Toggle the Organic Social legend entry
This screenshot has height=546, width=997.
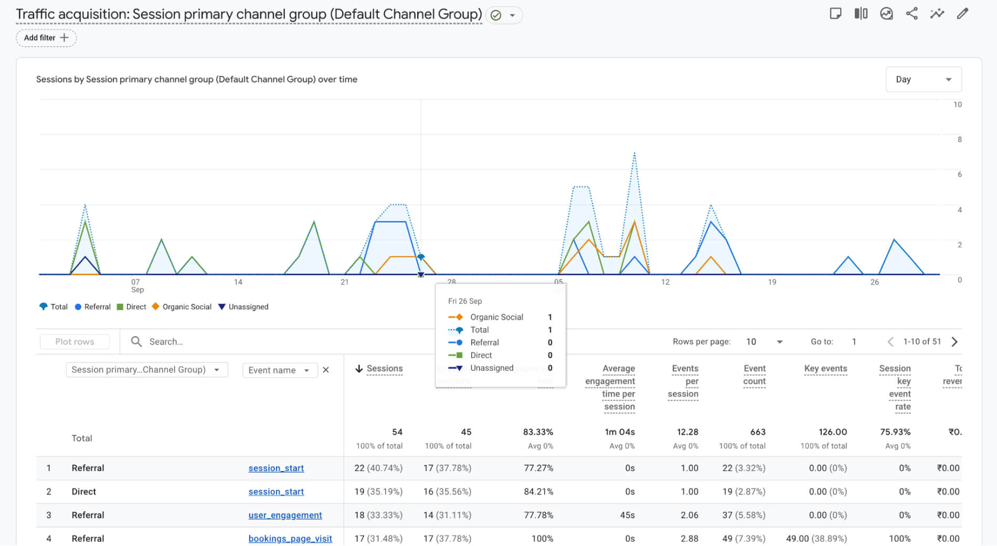[181, 307]
